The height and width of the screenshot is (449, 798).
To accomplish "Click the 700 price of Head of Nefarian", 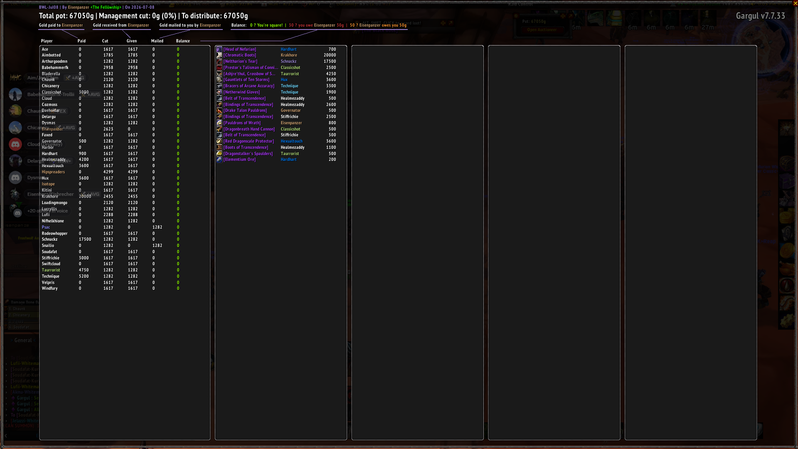I will pos(332,49).
